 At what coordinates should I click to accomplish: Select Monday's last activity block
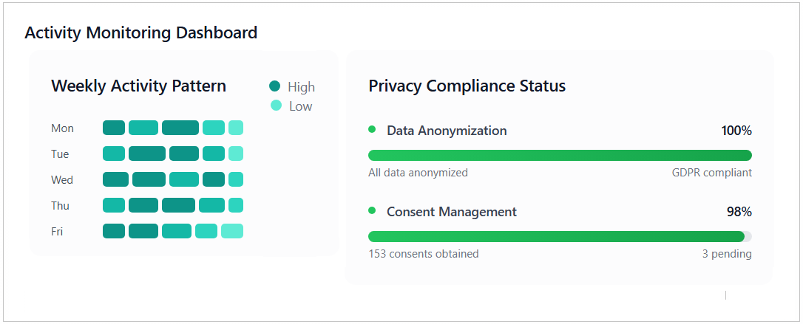pos(236,128)
